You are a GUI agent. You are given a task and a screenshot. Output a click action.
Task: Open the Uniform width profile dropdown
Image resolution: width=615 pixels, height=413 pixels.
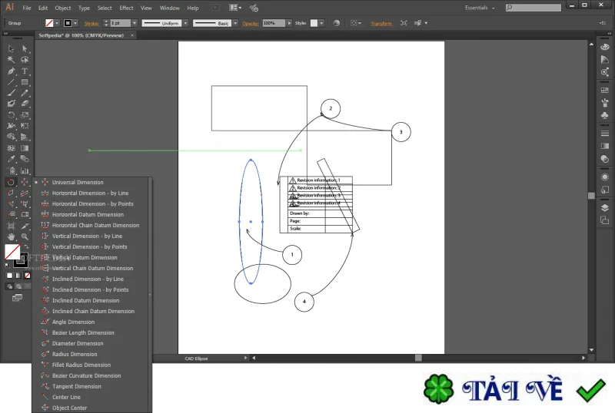tap(185, 23)
